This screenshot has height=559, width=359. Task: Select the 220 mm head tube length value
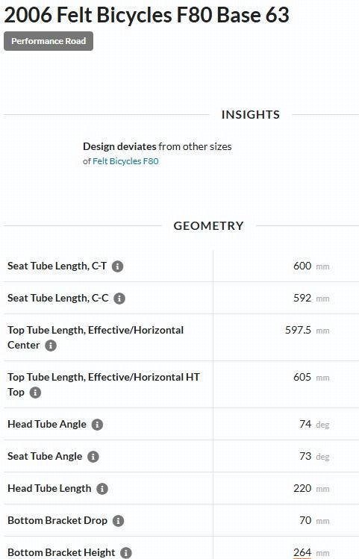click(311, 488)
